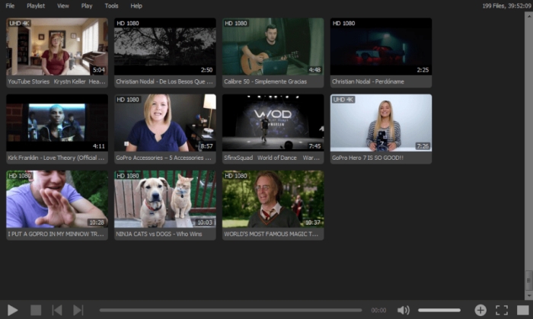Toggle fullscreen mode icon

click(x=502, y=310)
